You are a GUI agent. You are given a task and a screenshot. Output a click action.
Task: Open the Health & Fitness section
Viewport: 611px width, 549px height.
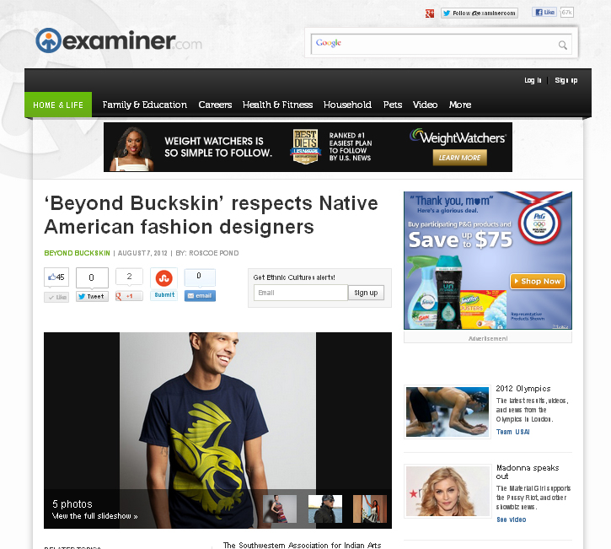[277, 105]
